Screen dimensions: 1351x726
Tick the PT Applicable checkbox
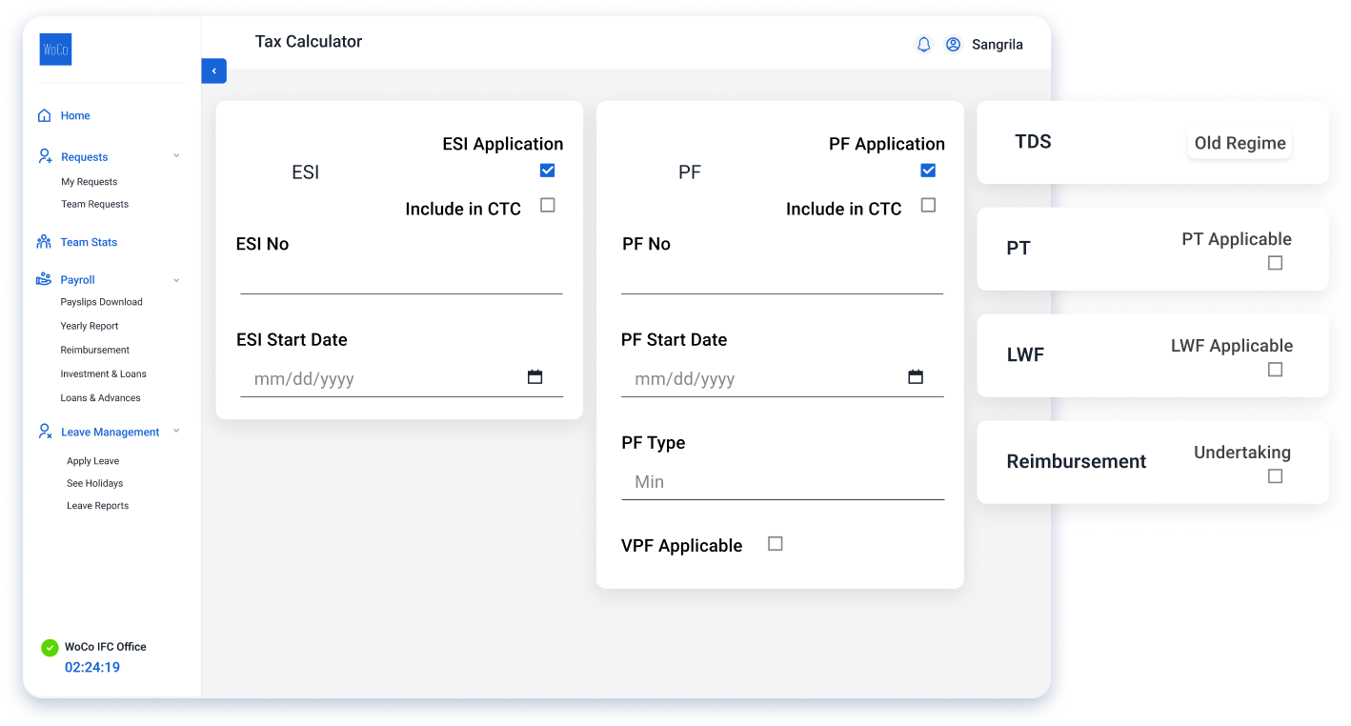pyautogui.click(x=1275, y=263)
